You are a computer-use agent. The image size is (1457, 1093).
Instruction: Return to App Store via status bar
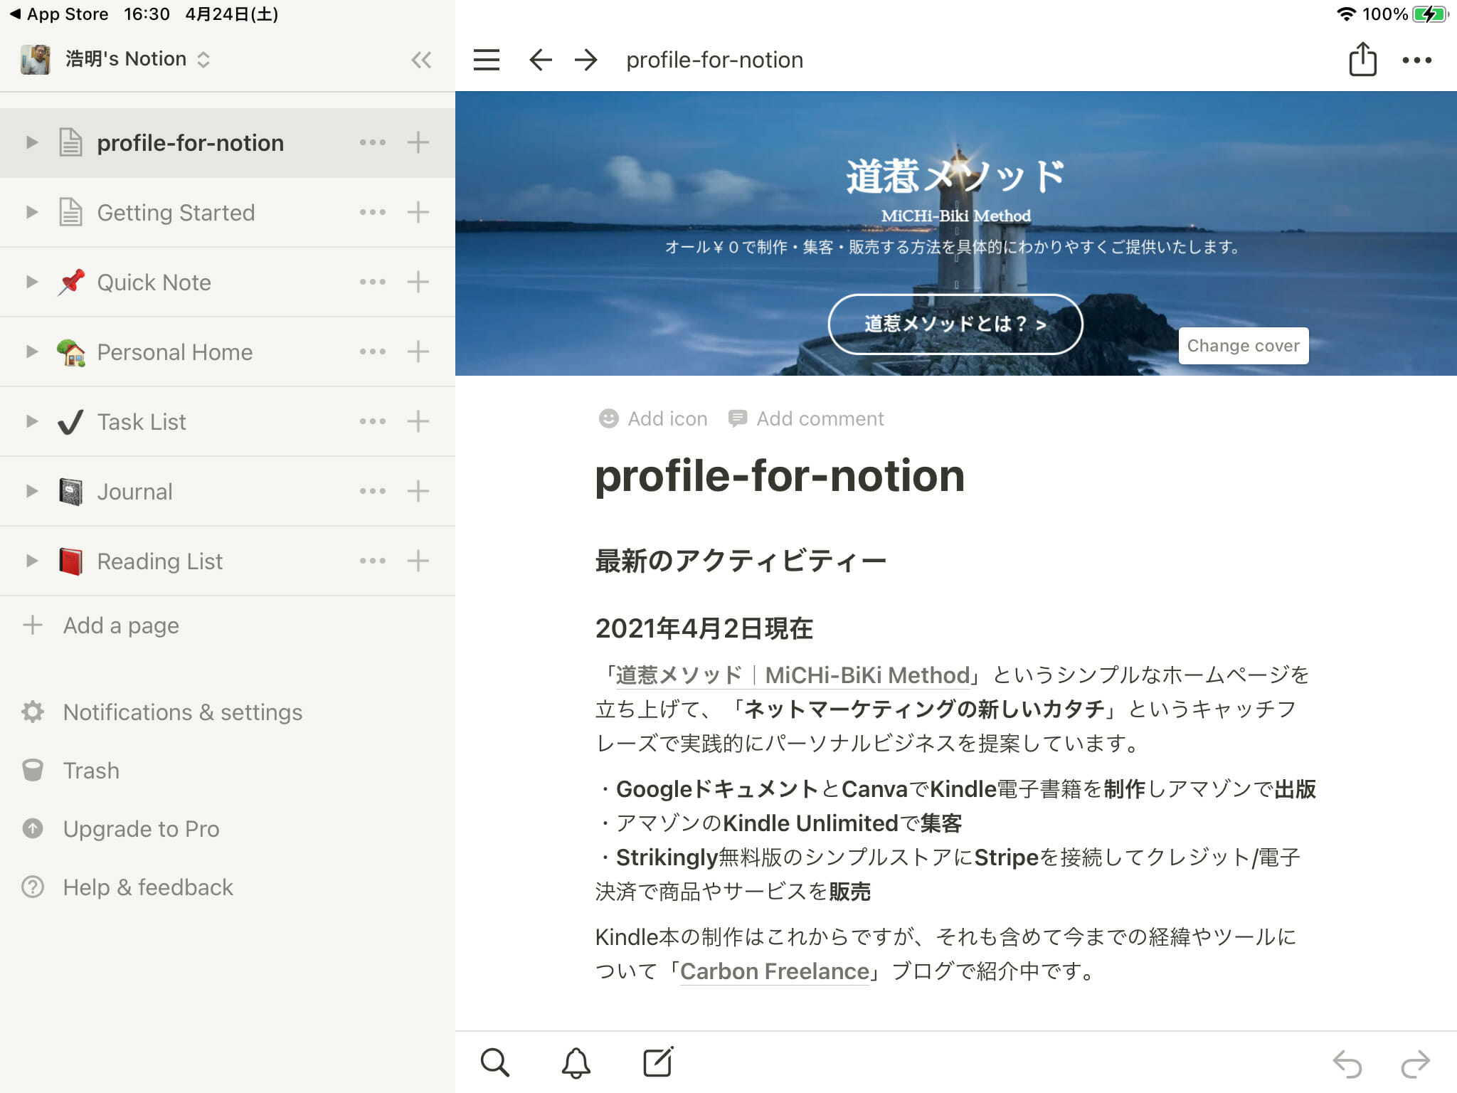58,14
